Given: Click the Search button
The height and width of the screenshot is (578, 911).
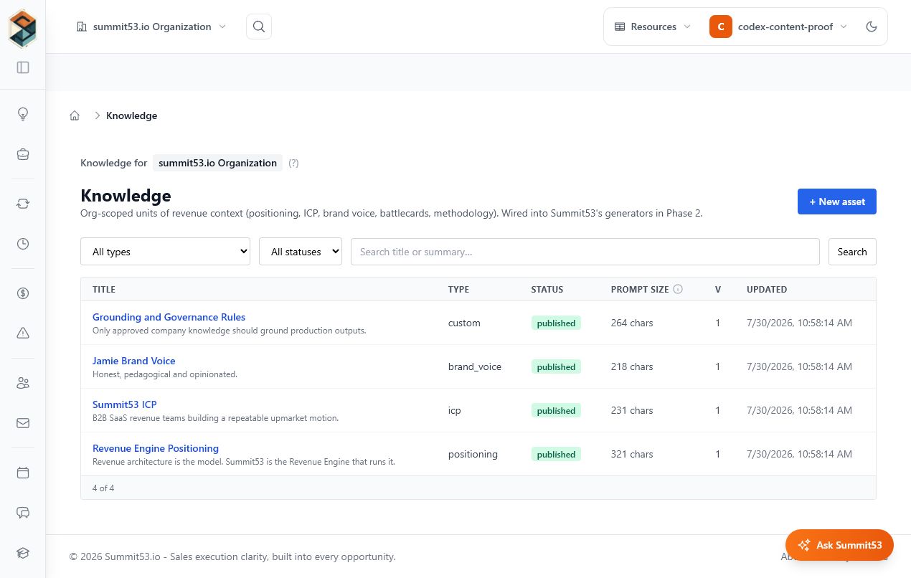Looking at the screenshot, I should click(x=852, y=252).
